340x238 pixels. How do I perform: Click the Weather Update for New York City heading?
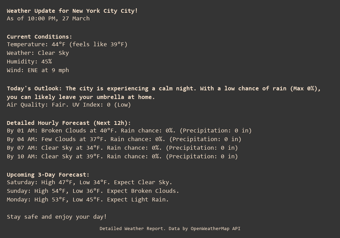(x=72, y=11)
